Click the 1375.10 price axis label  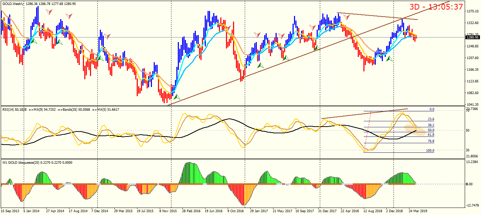click(473, 12)
